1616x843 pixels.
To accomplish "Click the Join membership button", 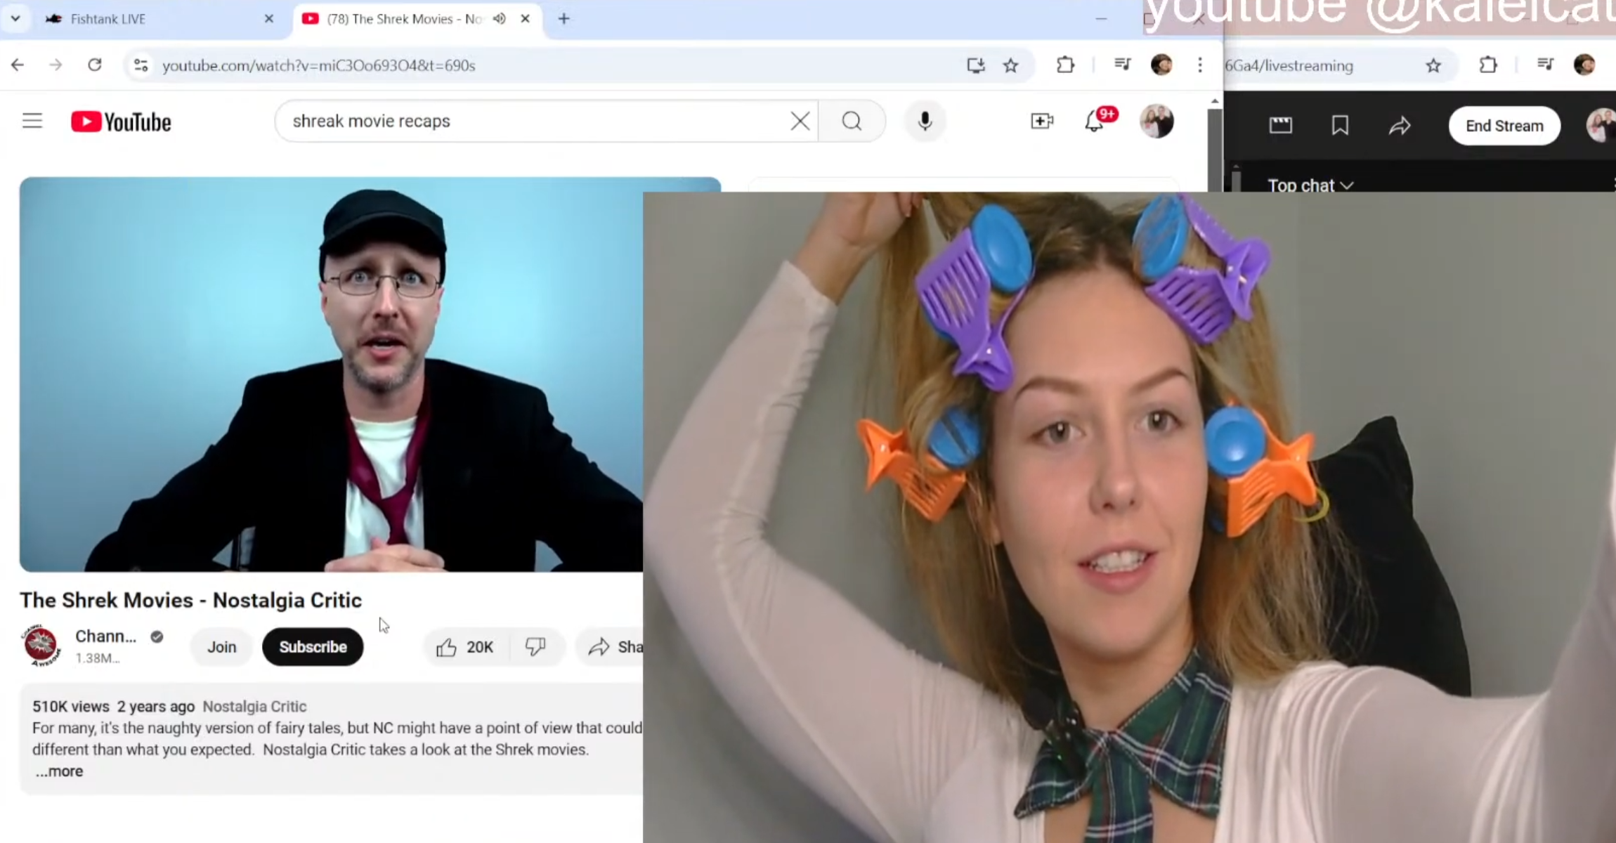I will (221, 647).
